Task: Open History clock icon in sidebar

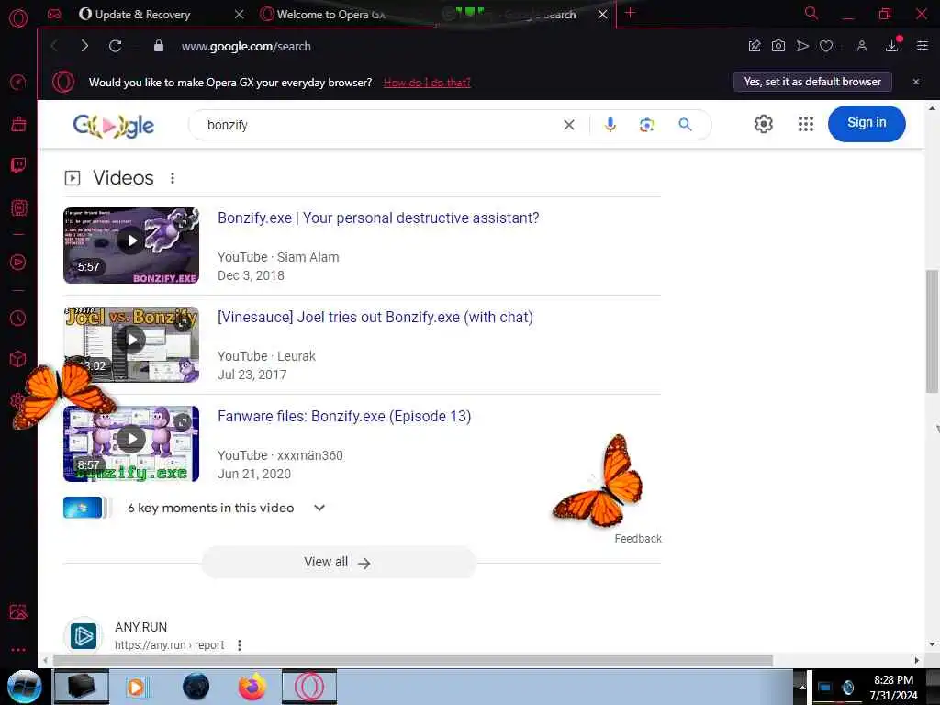Action: click(18, 318)
